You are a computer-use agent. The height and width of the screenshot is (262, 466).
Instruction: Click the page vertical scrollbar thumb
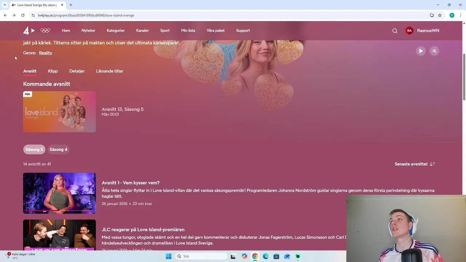click(464, 76)
